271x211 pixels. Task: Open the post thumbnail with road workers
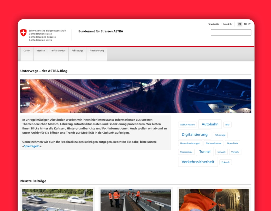136,200
